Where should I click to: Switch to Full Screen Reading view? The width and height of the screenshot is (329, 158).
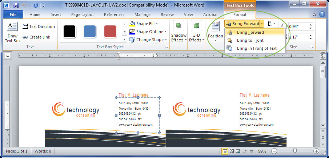232,151
